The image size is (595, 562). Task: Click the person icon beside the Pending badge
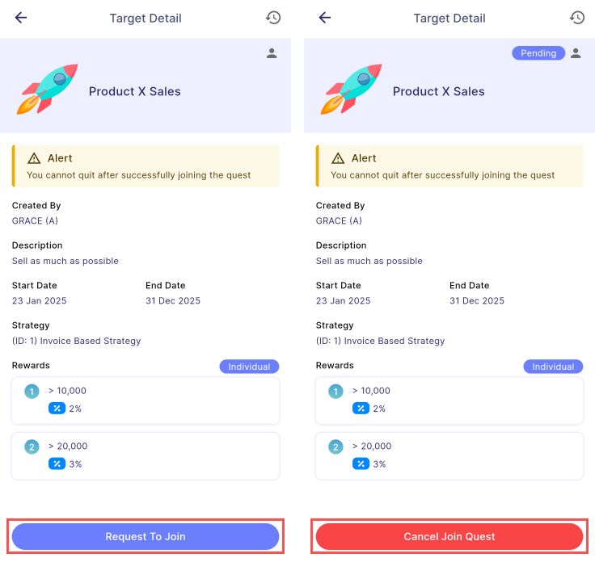(576, 53)
